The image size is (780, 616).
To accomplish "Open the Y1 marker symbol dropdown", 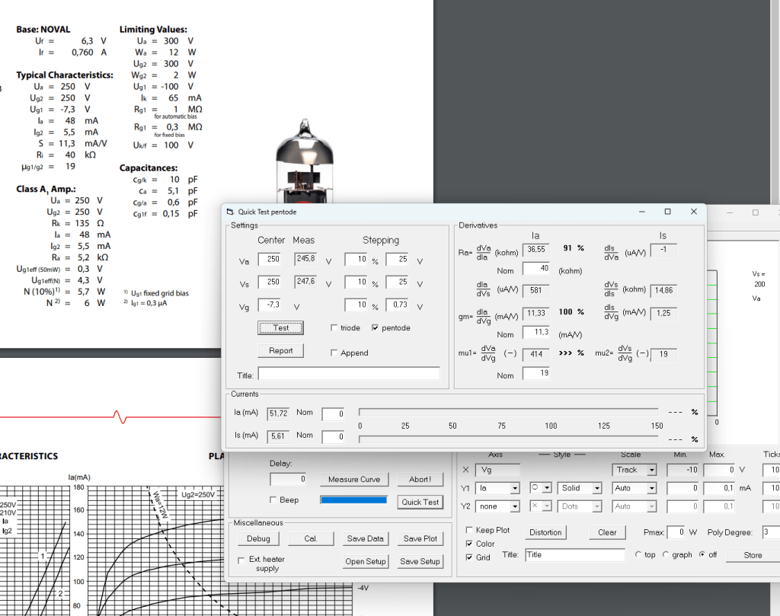I will pyautogui.click(x=546, y=488).
